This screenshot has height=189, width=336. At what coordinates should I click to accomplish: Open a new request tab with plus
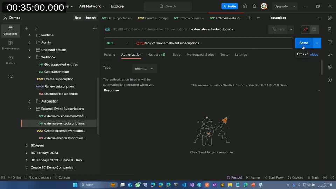point(249,18)
